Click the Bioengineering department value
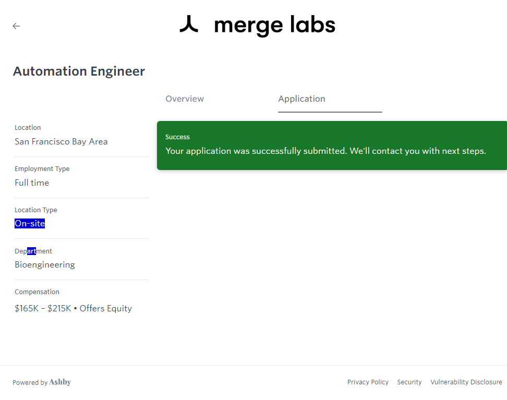Viewport: 507px width, 400px height. pos(45,265)
